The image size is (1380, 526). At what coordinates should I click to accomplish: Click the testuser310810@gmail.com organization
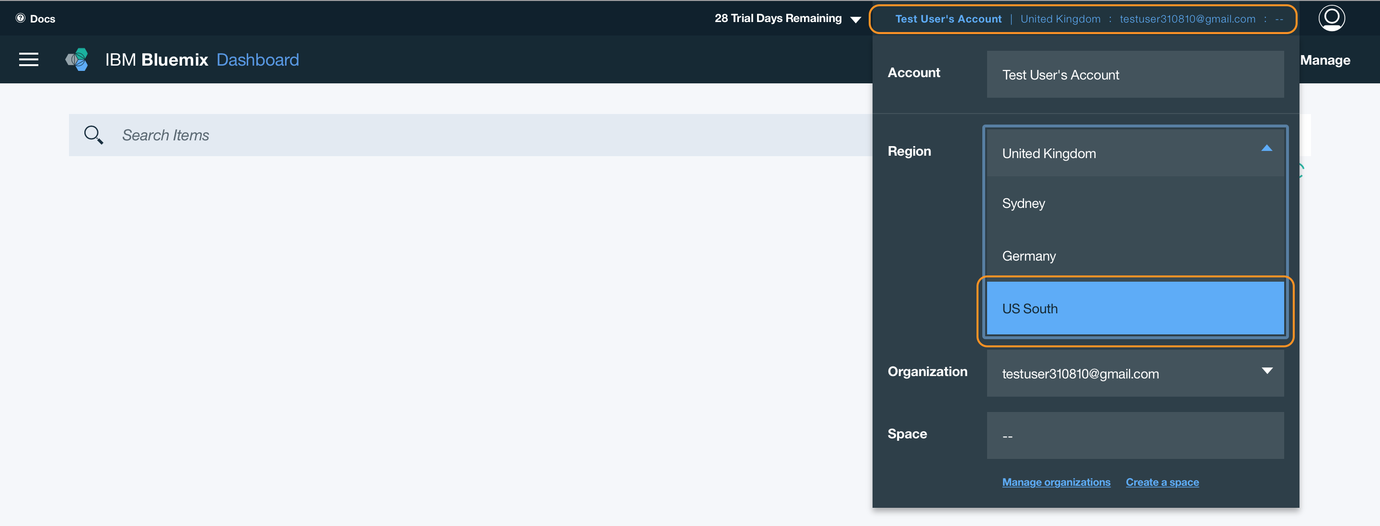(x=1135, y=373)
